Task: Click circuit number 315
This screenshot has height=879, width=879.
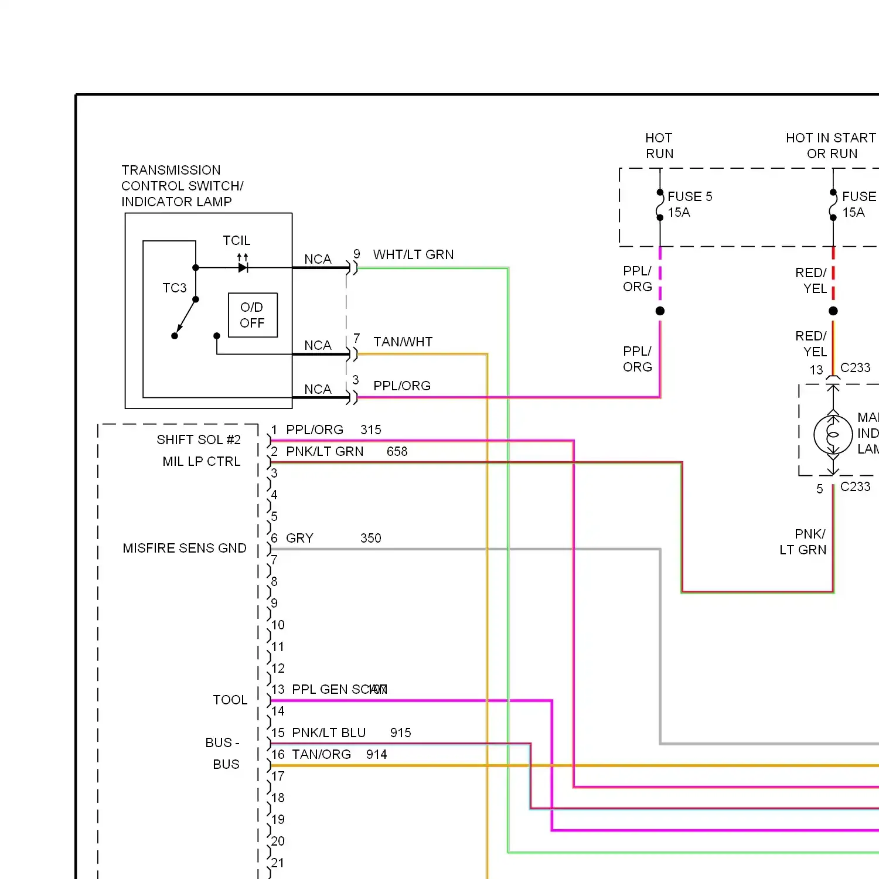Action: [371, 430]
